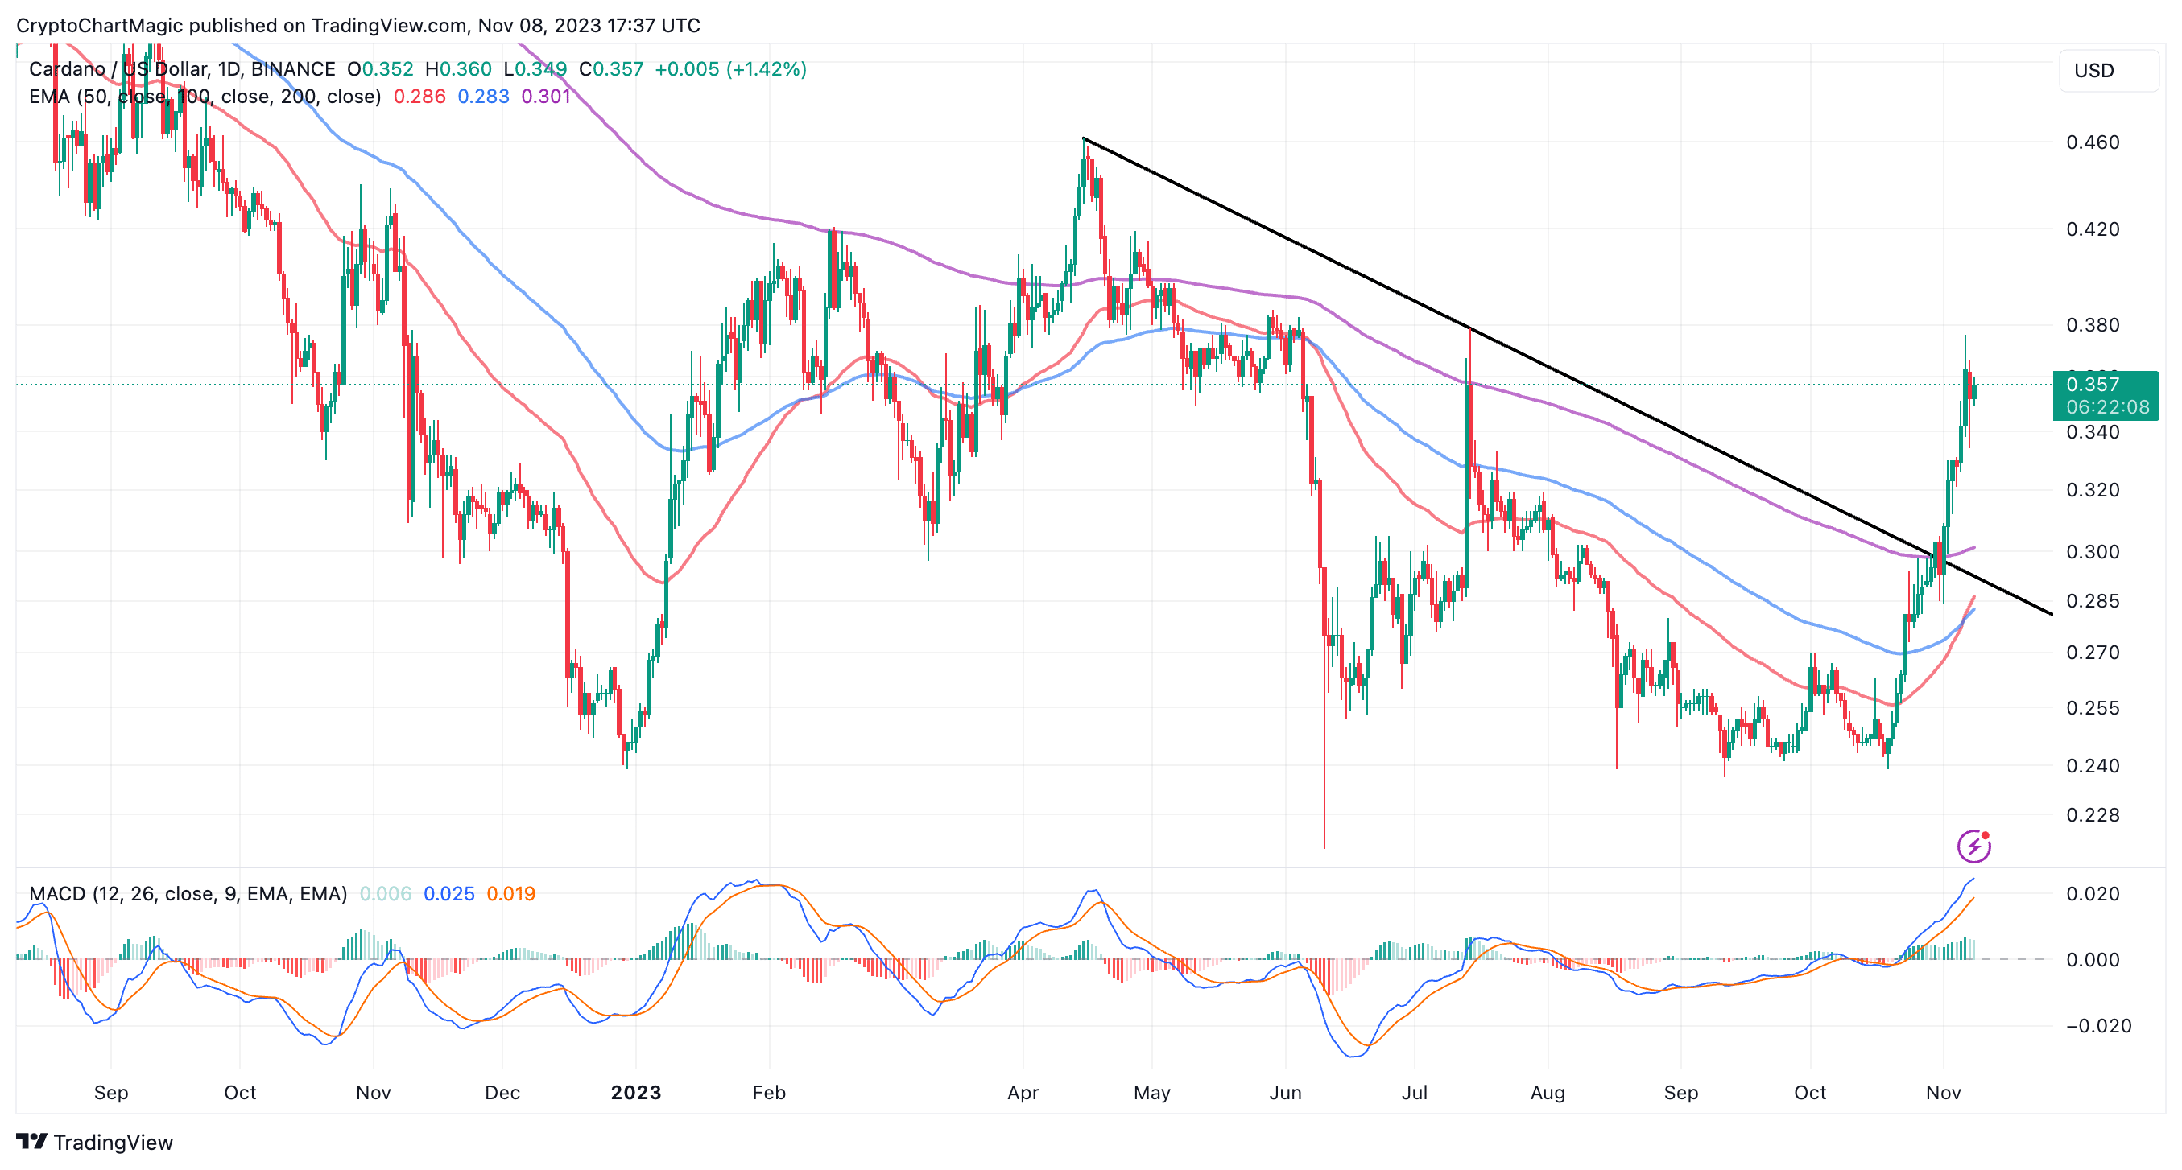The image size is (2182, 1170).
Task: Click the MACD signal value 0.019
Action: click(510, 893)
